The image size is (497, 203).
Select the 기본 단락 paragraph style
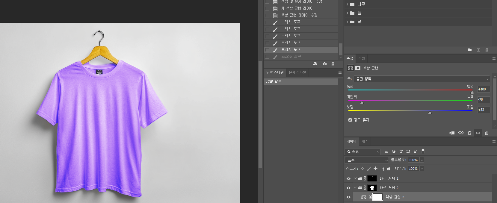[301, 81]
